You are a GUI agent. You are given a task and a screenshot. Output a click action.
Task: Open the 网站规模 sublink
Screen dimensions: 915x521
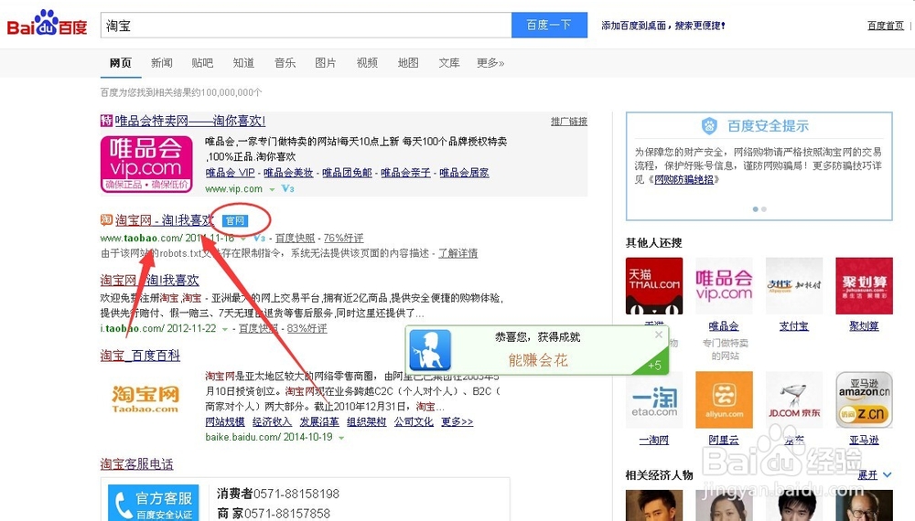tap(225, 421)
